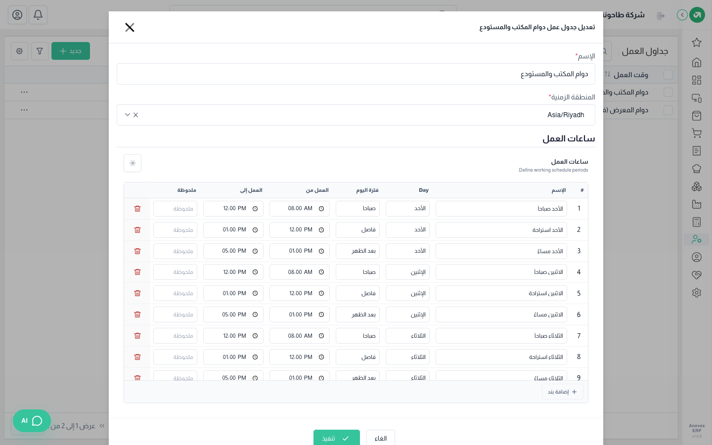This screenshot has height=445, width=712.
Task: Collapse the sidebar with the chevron button
Action: (x=682, y=15)
